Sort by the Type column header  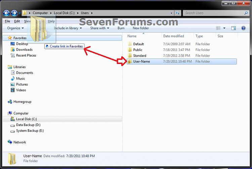tap(199, 36)
